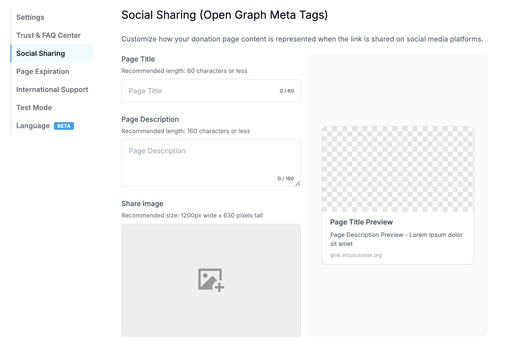Click the 0 / 60 character counter

pos(287,91)
